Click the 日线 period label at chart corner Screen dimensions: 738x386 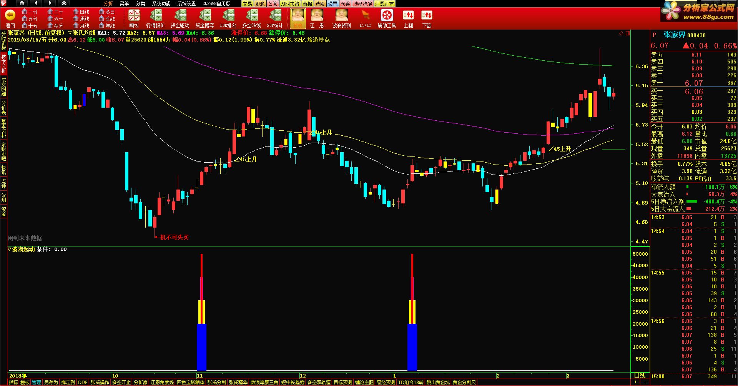640,376
